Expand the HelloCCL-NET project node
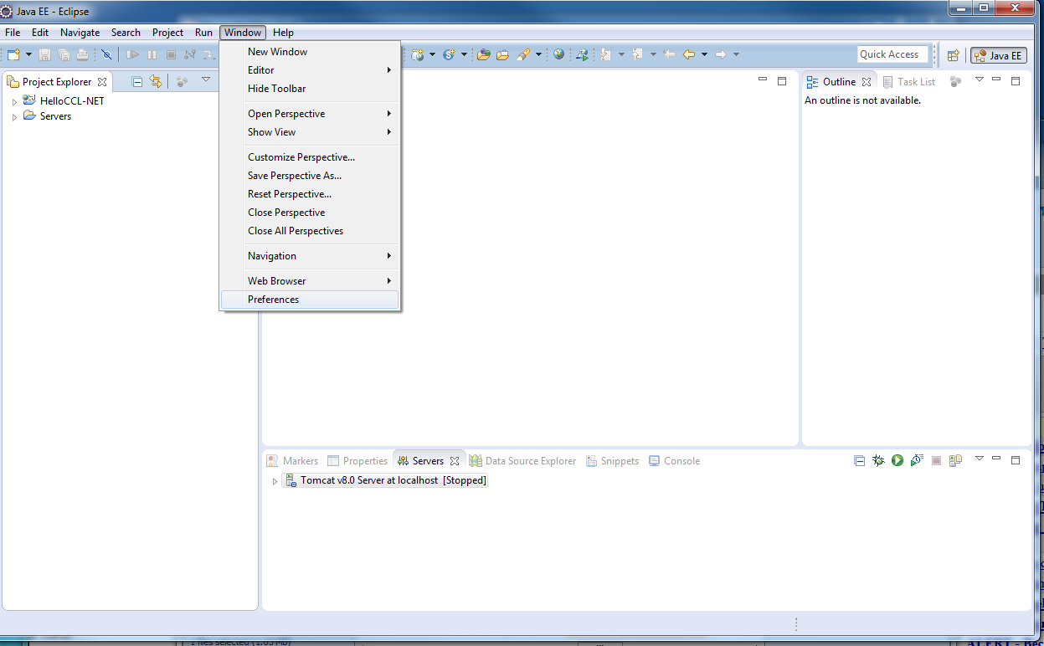This screenshot has height=646, width=1044. pyautogui.click(x=14, y=101)
